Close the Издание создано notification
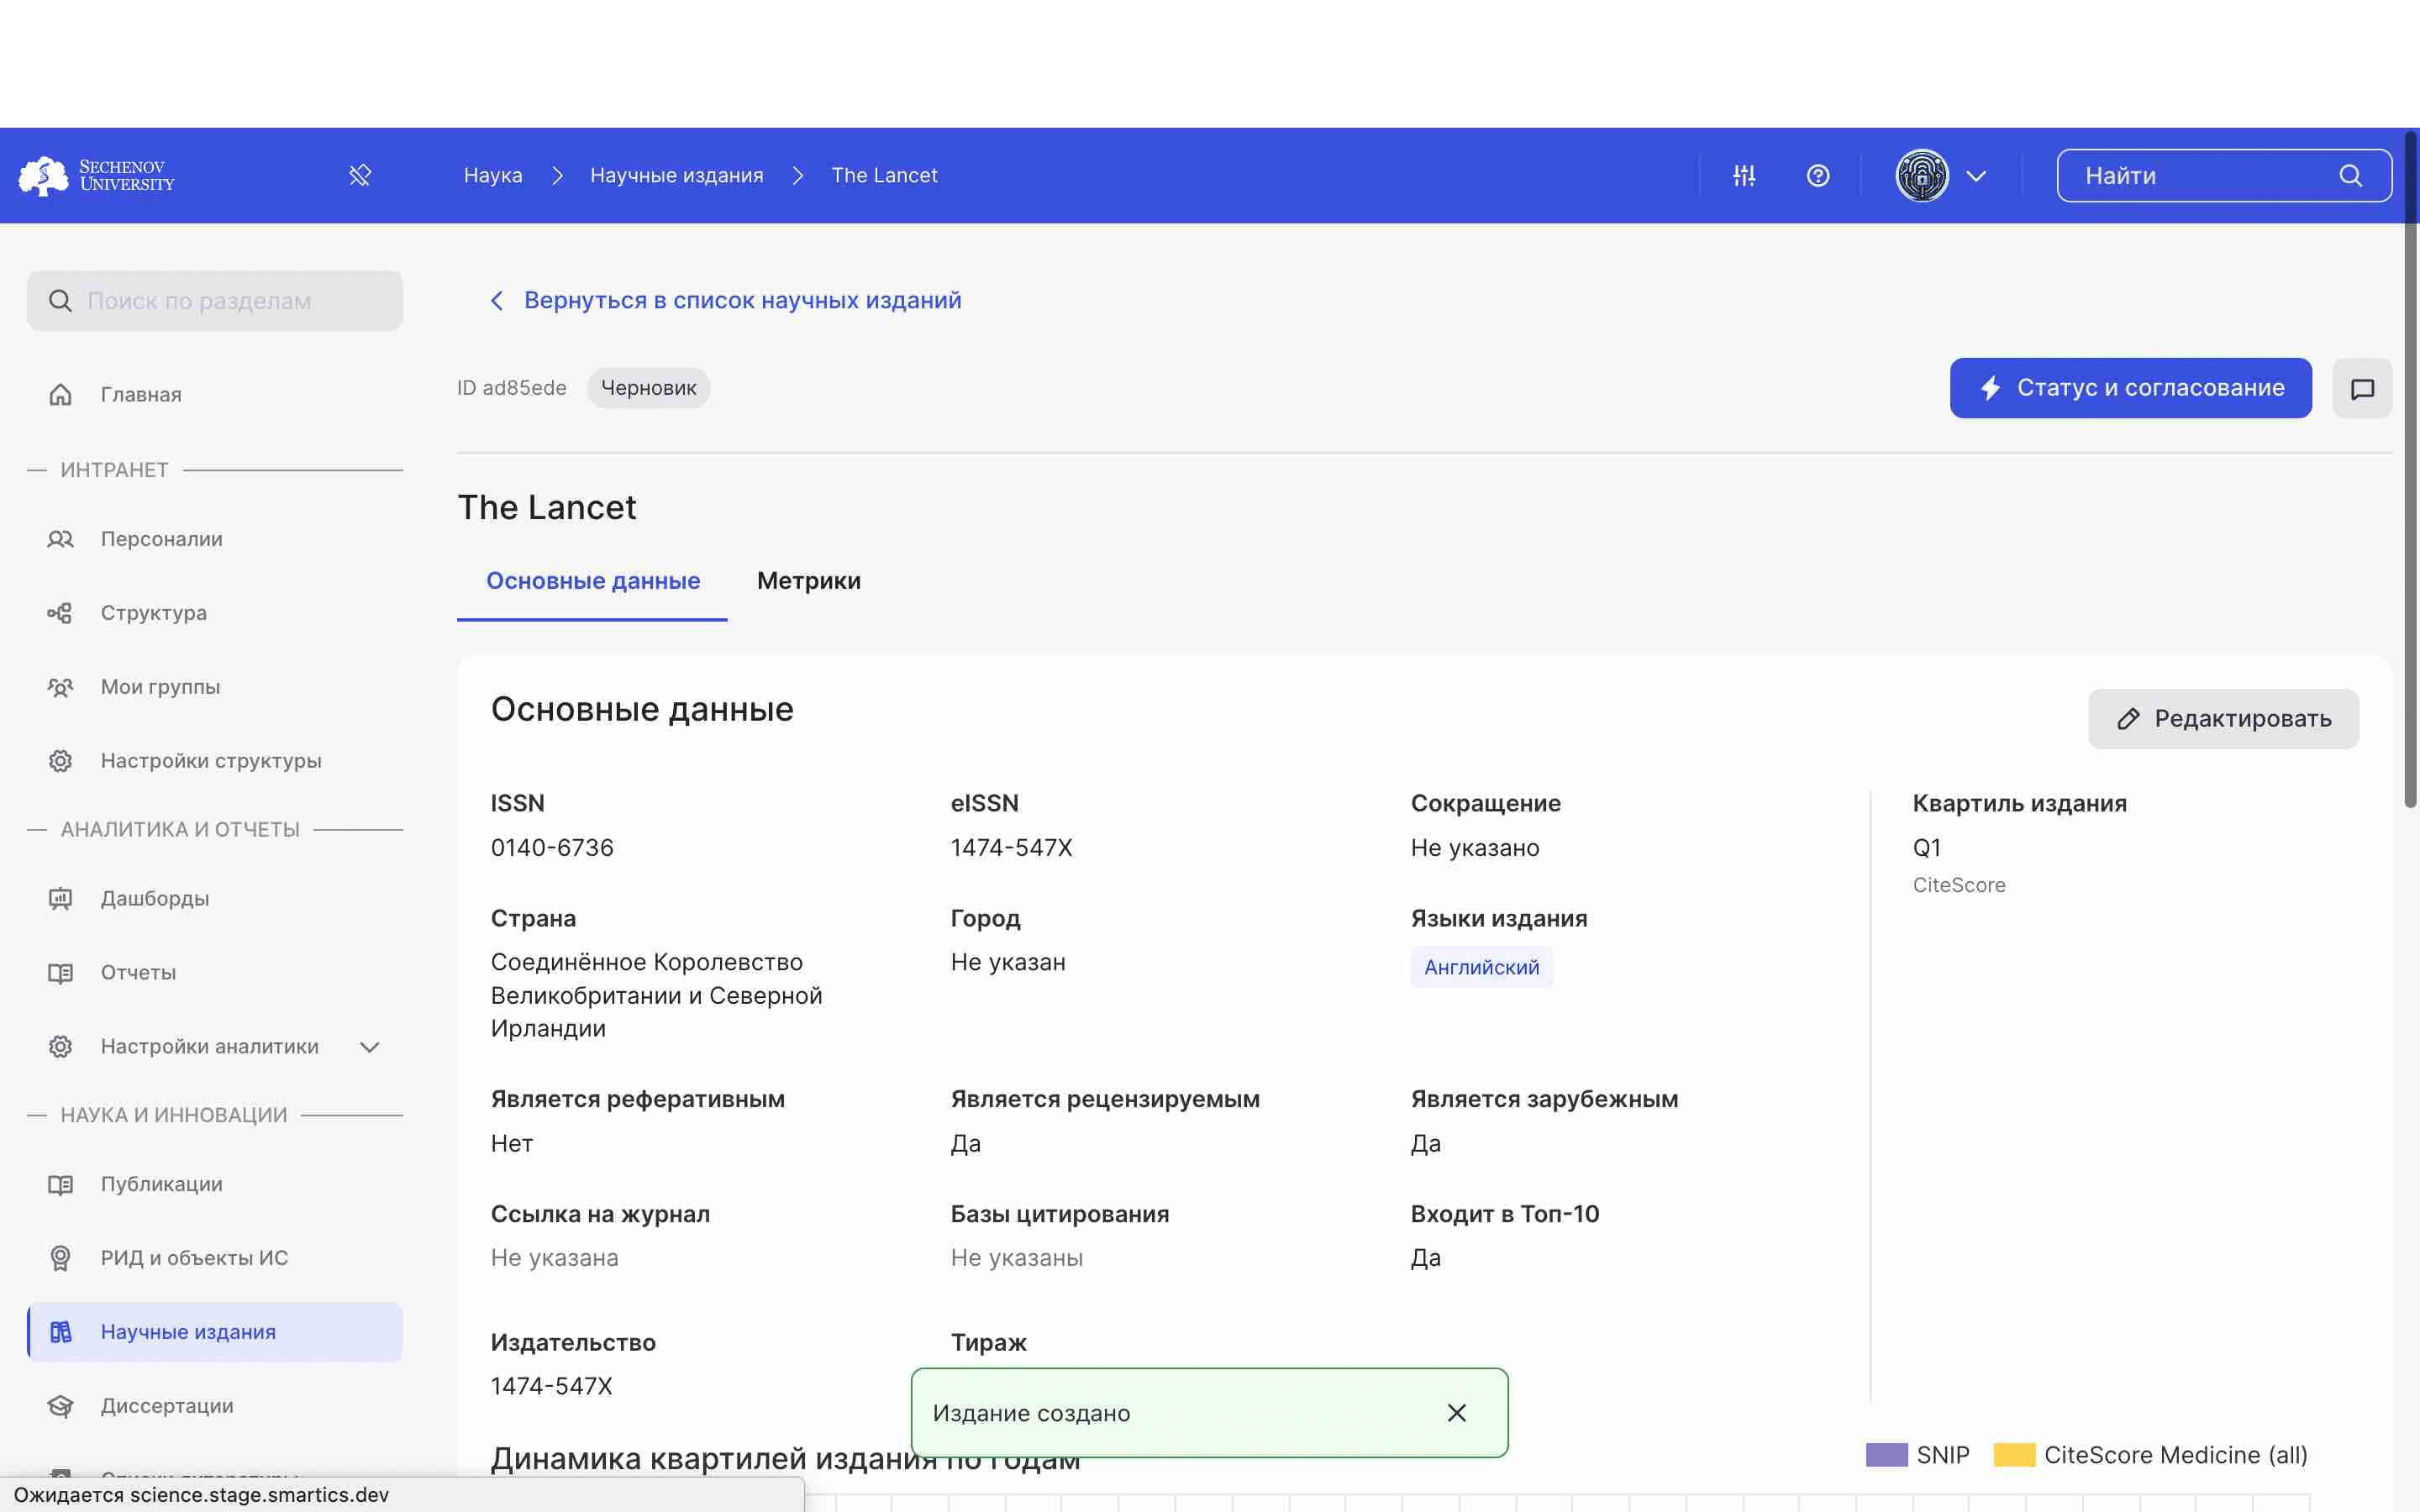2420x1512 pixels. click(x=1457, y=1413)
